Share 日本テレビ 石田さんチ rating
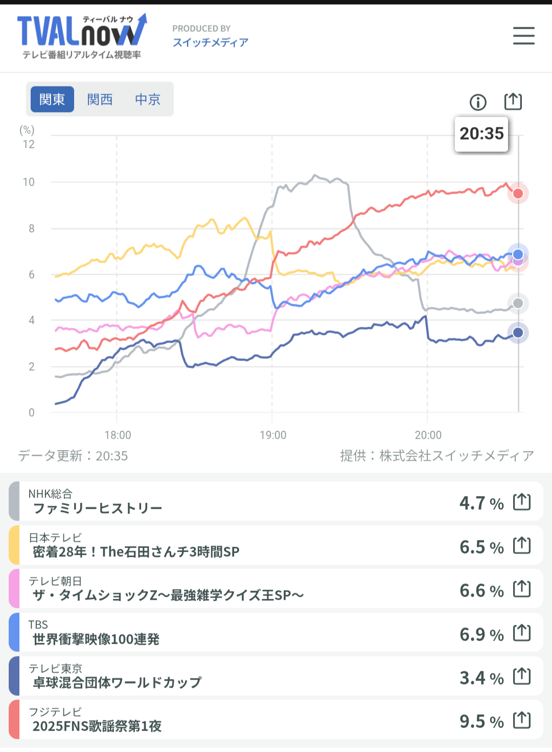Screen dimensions: 552x752 pos(521,545)
